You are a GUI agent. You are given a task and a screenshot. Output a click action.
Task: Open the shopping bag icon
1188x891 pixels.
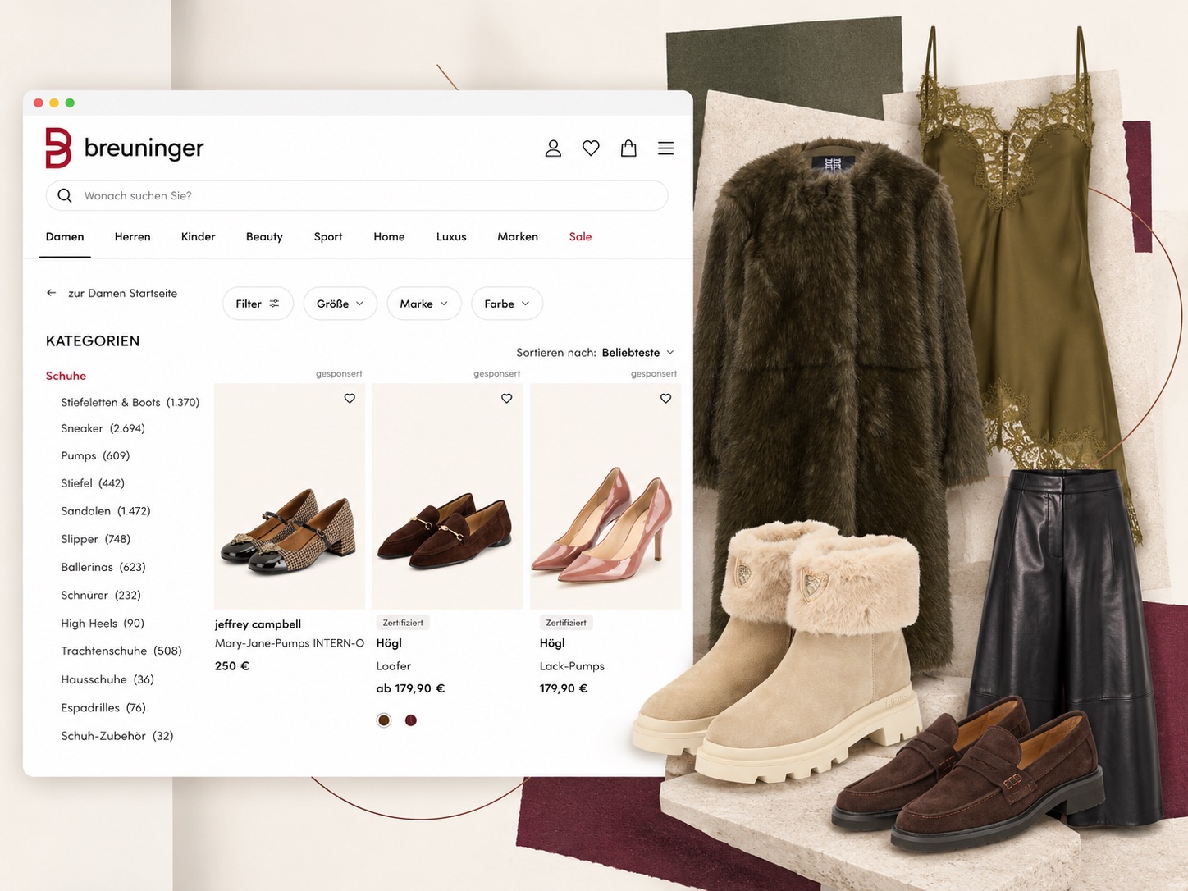pos(628,148)
